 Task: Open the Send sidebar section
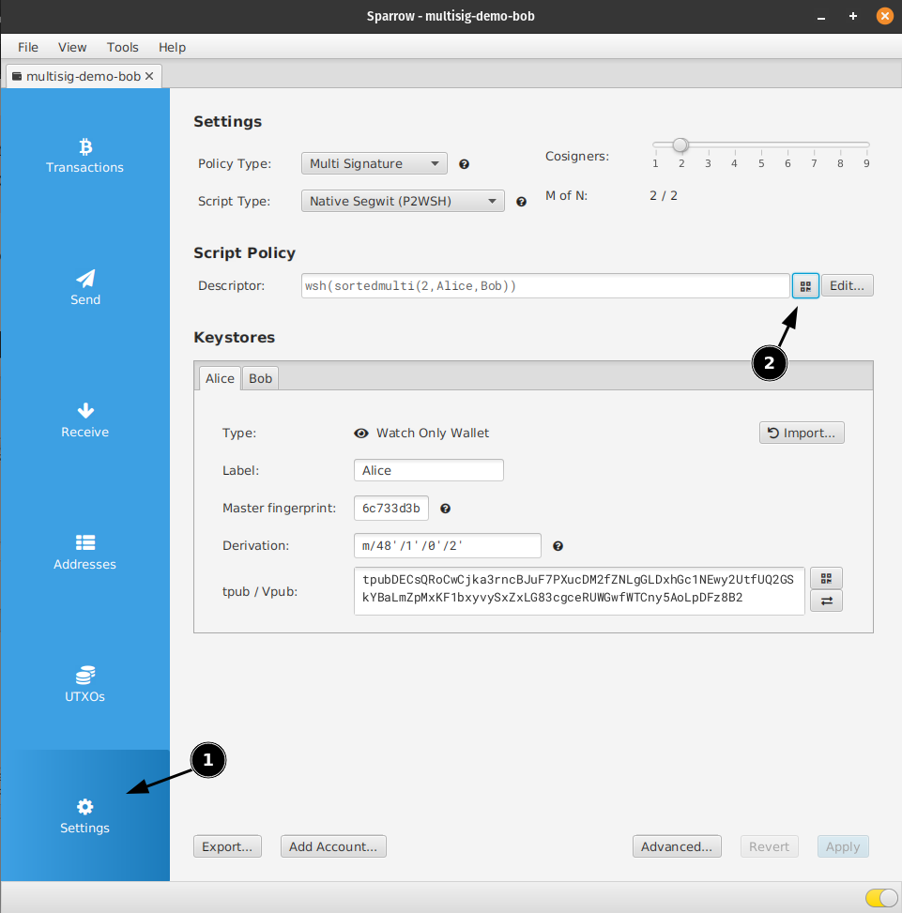(x=85, y=288)
